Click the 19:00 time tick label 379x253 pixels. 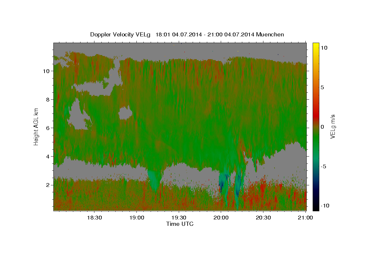pyautogui.click(x=137, y=218)
